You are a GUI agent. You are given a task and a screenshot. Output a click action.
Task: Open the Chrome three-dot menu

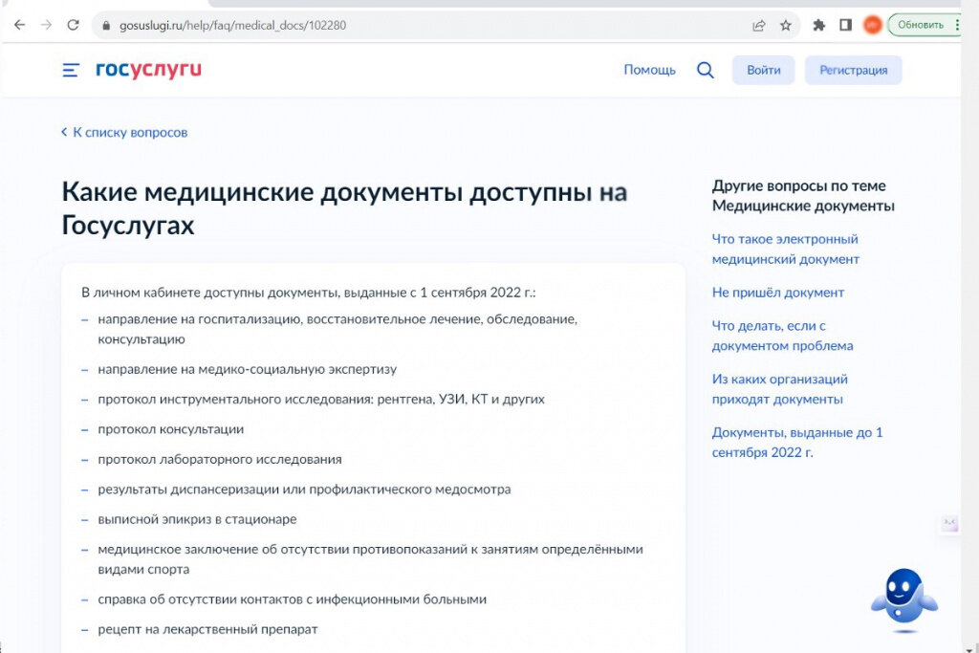[958, 24]
